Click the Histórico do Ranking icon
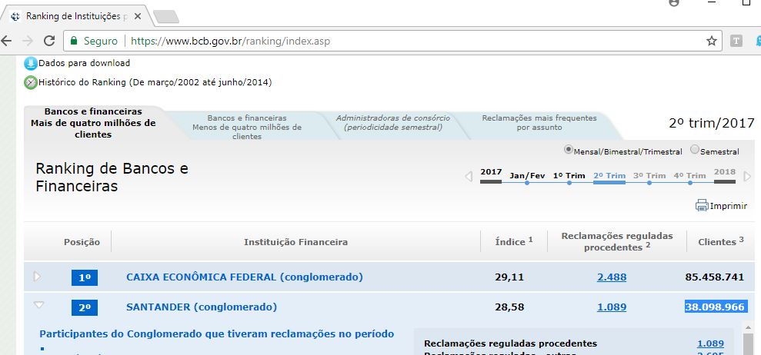761x355 pixels. pos(31,82)
